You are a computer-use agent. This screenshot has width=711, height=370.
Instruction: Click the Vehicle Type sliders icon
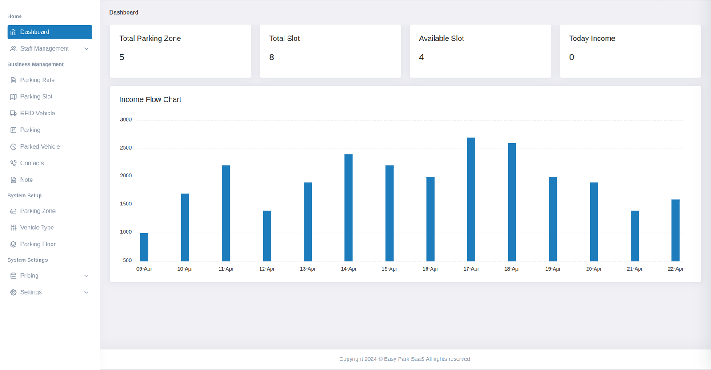pyautogui.click(x=13, y=228)
